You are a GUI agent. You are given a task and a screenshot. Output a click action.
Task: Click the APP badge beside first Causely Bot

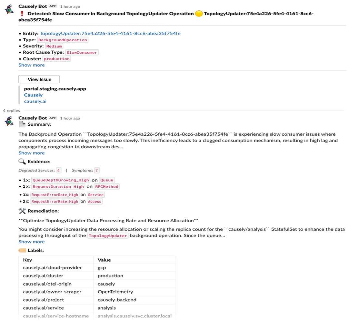(x=53, y=6)
